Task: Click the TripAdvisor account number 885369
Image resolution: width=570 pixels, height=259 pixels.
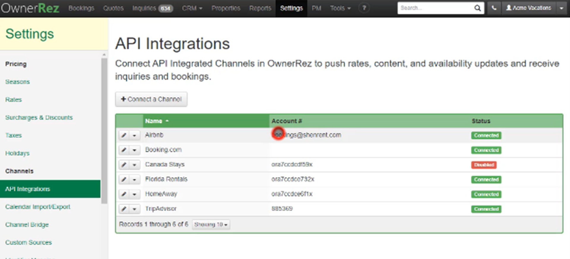Action: [x=282, y=209]
